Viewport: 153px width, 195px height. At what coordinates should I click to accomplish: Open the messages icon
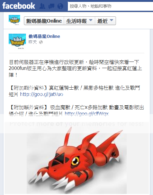click(51, 6)
